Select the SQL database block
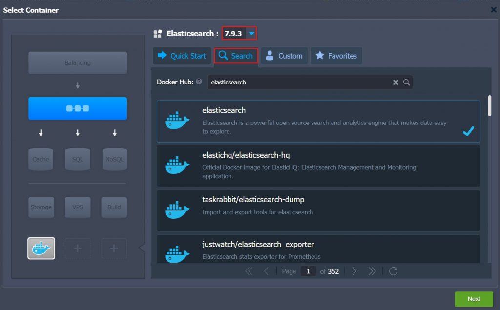 click(78, 159)
